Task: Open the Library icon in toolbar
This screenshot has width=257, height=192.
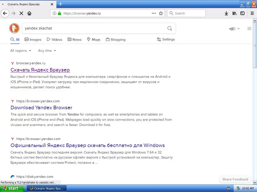Action: (x=234, y=13)
